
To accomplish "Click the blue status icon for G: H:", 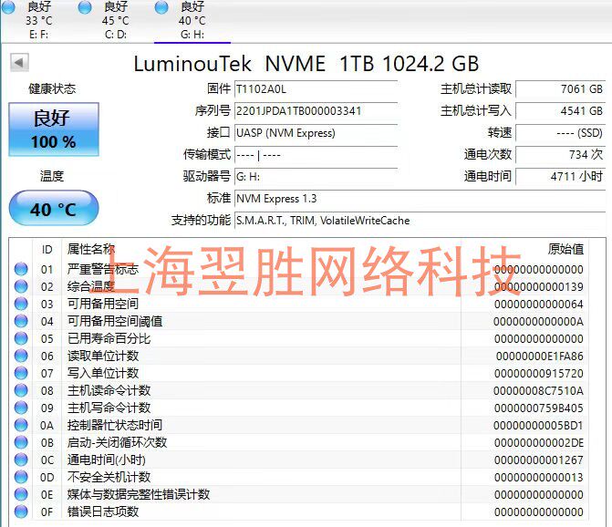I will 161,7.
